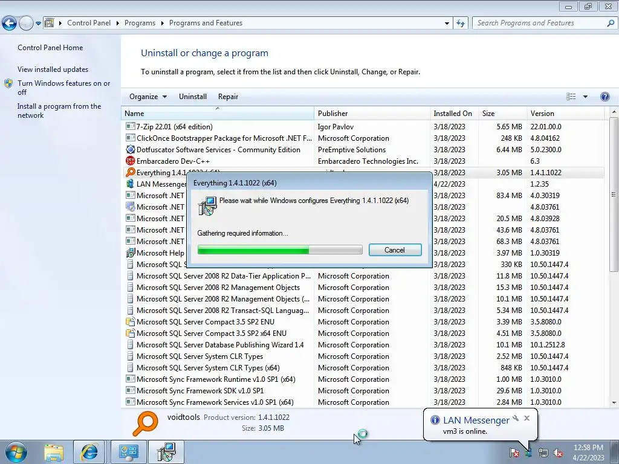619x464 pixels.
Task: Click the scrollbar up arrow of program list
Action: 614,112
